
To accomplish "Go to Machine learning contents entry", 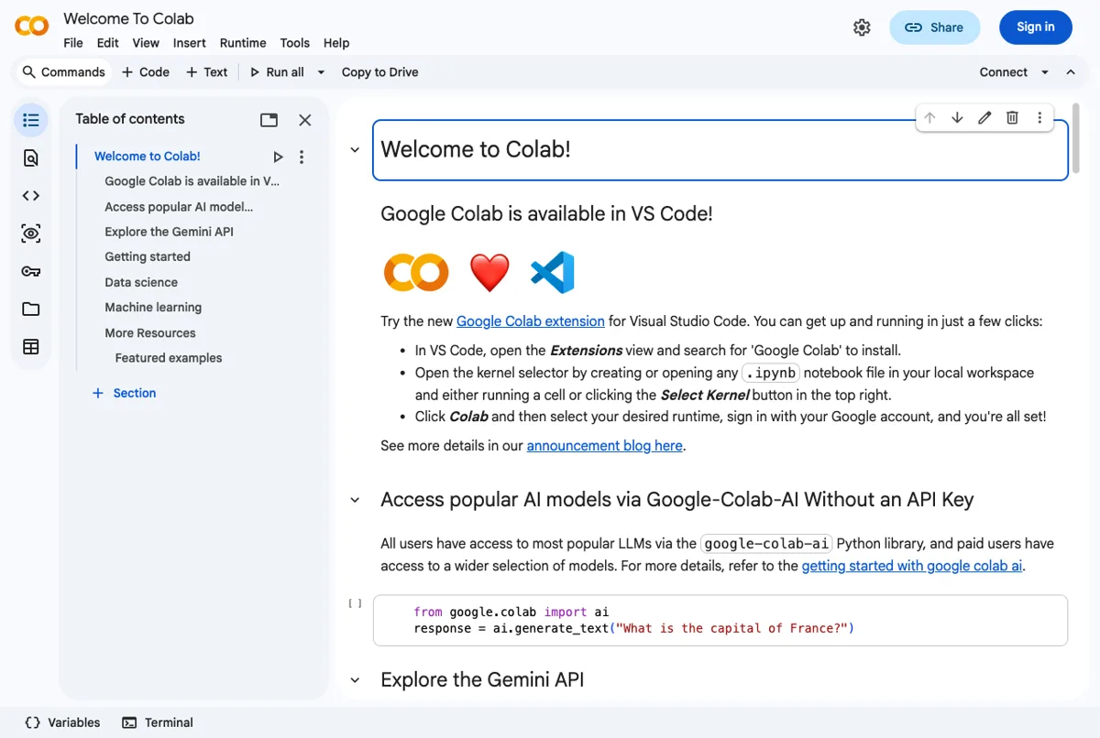I will click(x=153, y=308).
